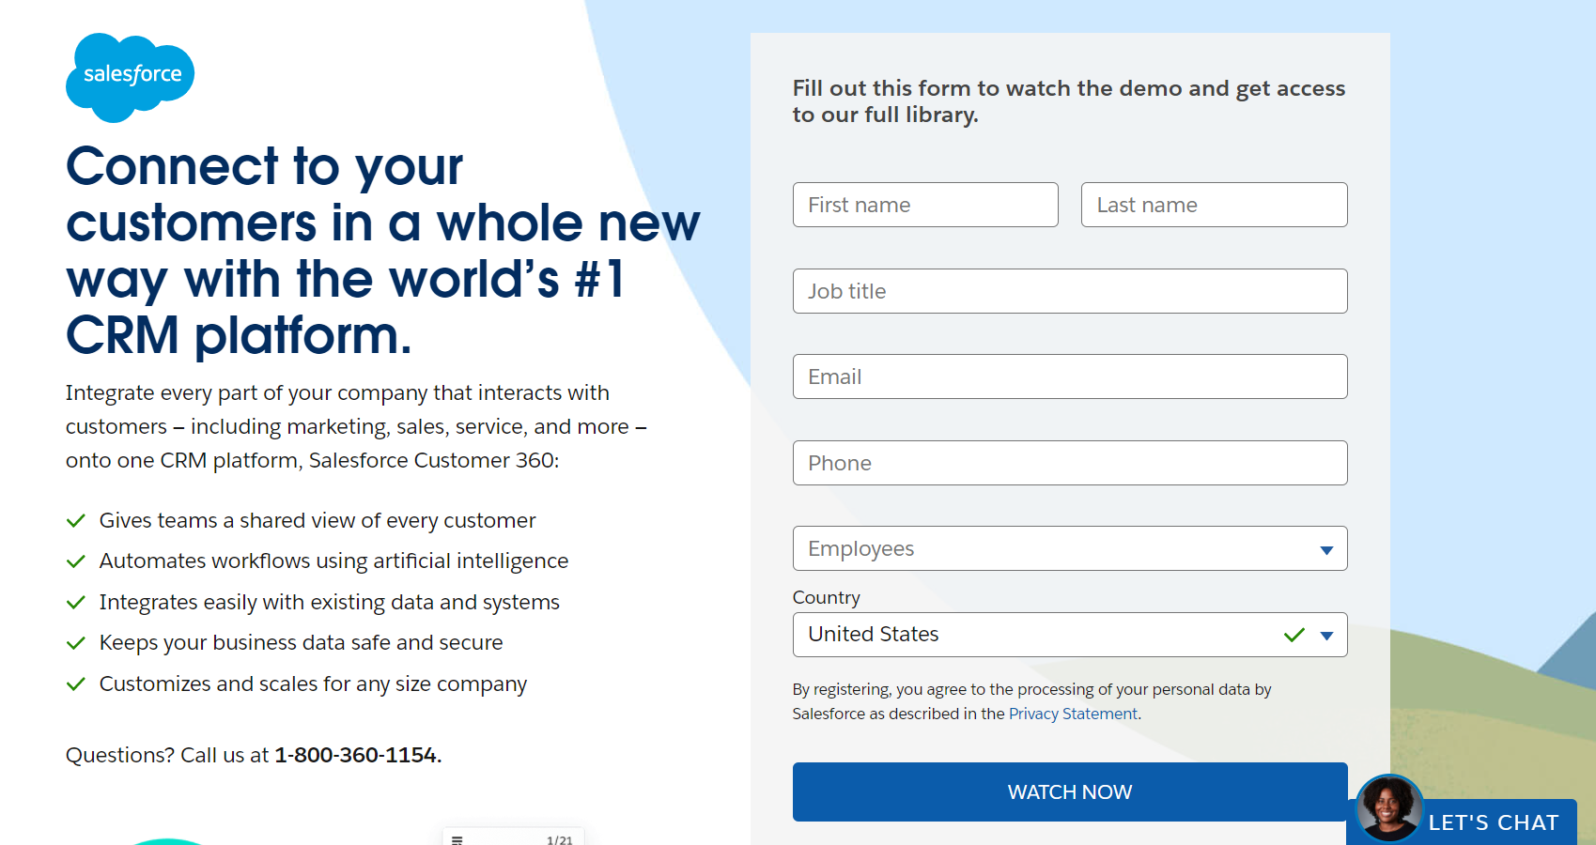The width and height of the screenshot is (1596, 845).
Task: Select the United States country combo box
Action: tap(1070, 635)
